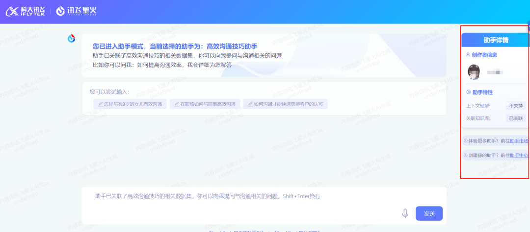Click the text 关联知识库
Viewport: 530px width, 232px height.
[x=478, y=118]
